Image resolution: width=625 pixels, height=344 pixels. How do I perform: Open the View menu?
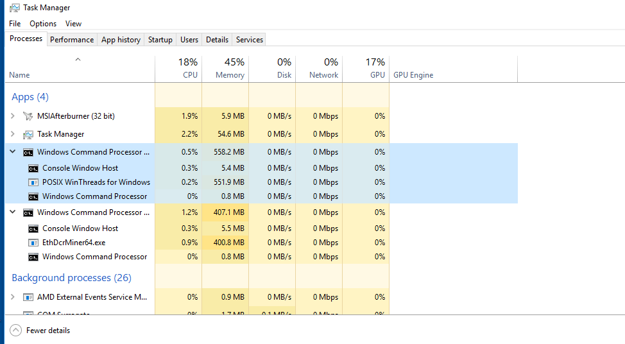click(x=73, y=24)
